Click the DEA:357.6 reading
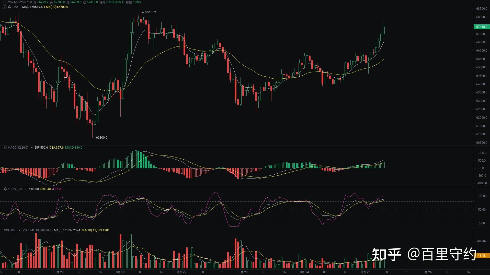This screenshot has height=275, width=490. point(56,148)
